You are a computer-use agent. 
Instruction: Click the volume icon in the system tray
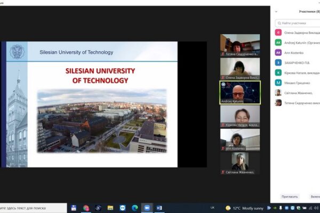[316, 208]
